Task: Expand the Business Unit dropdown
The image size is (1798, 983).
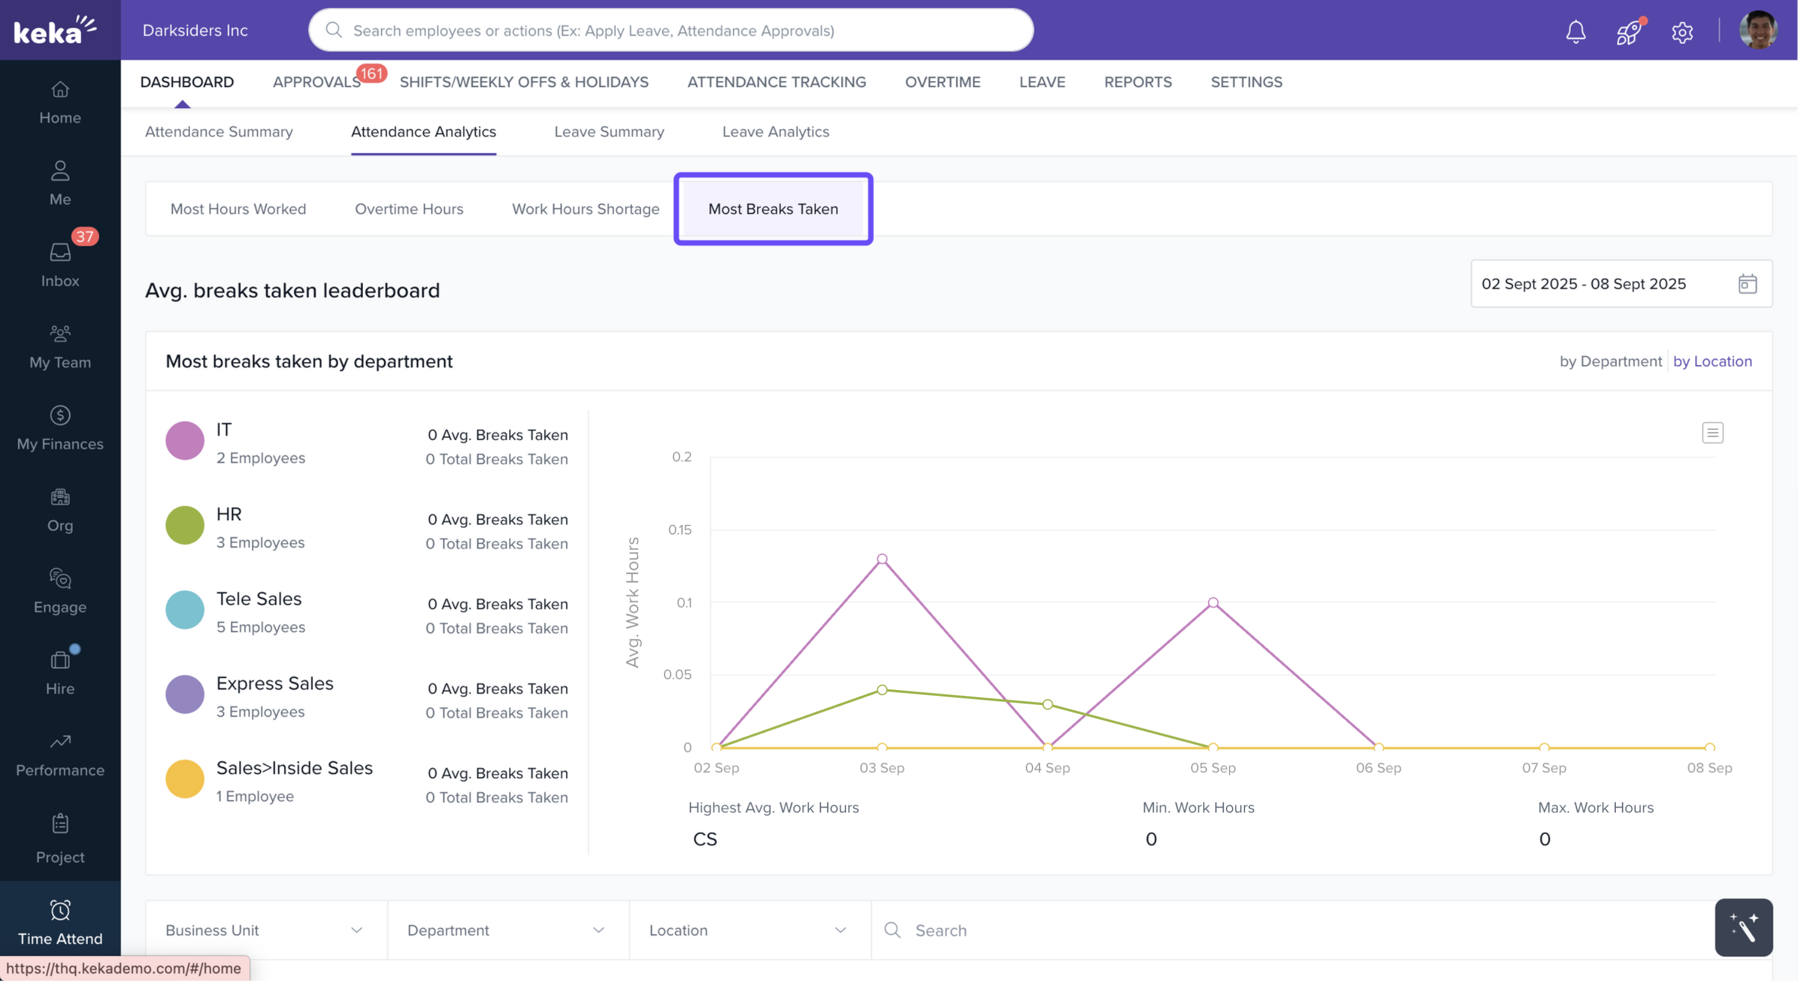Action: click(265, 930)
